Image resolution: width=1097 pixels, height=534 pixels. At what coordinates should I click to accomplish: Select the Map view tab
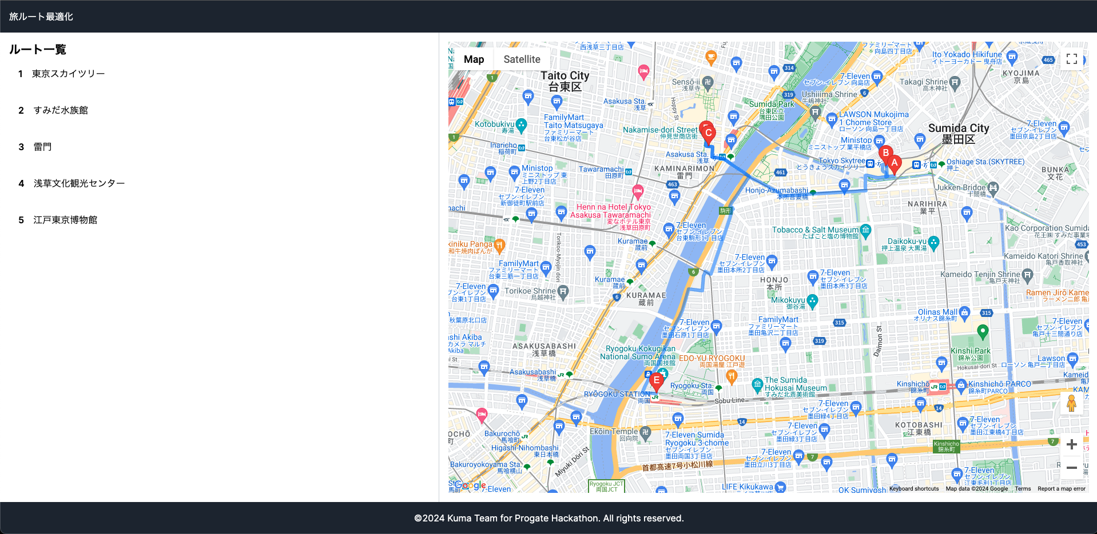pyautogui.click(x=474, y=59)
